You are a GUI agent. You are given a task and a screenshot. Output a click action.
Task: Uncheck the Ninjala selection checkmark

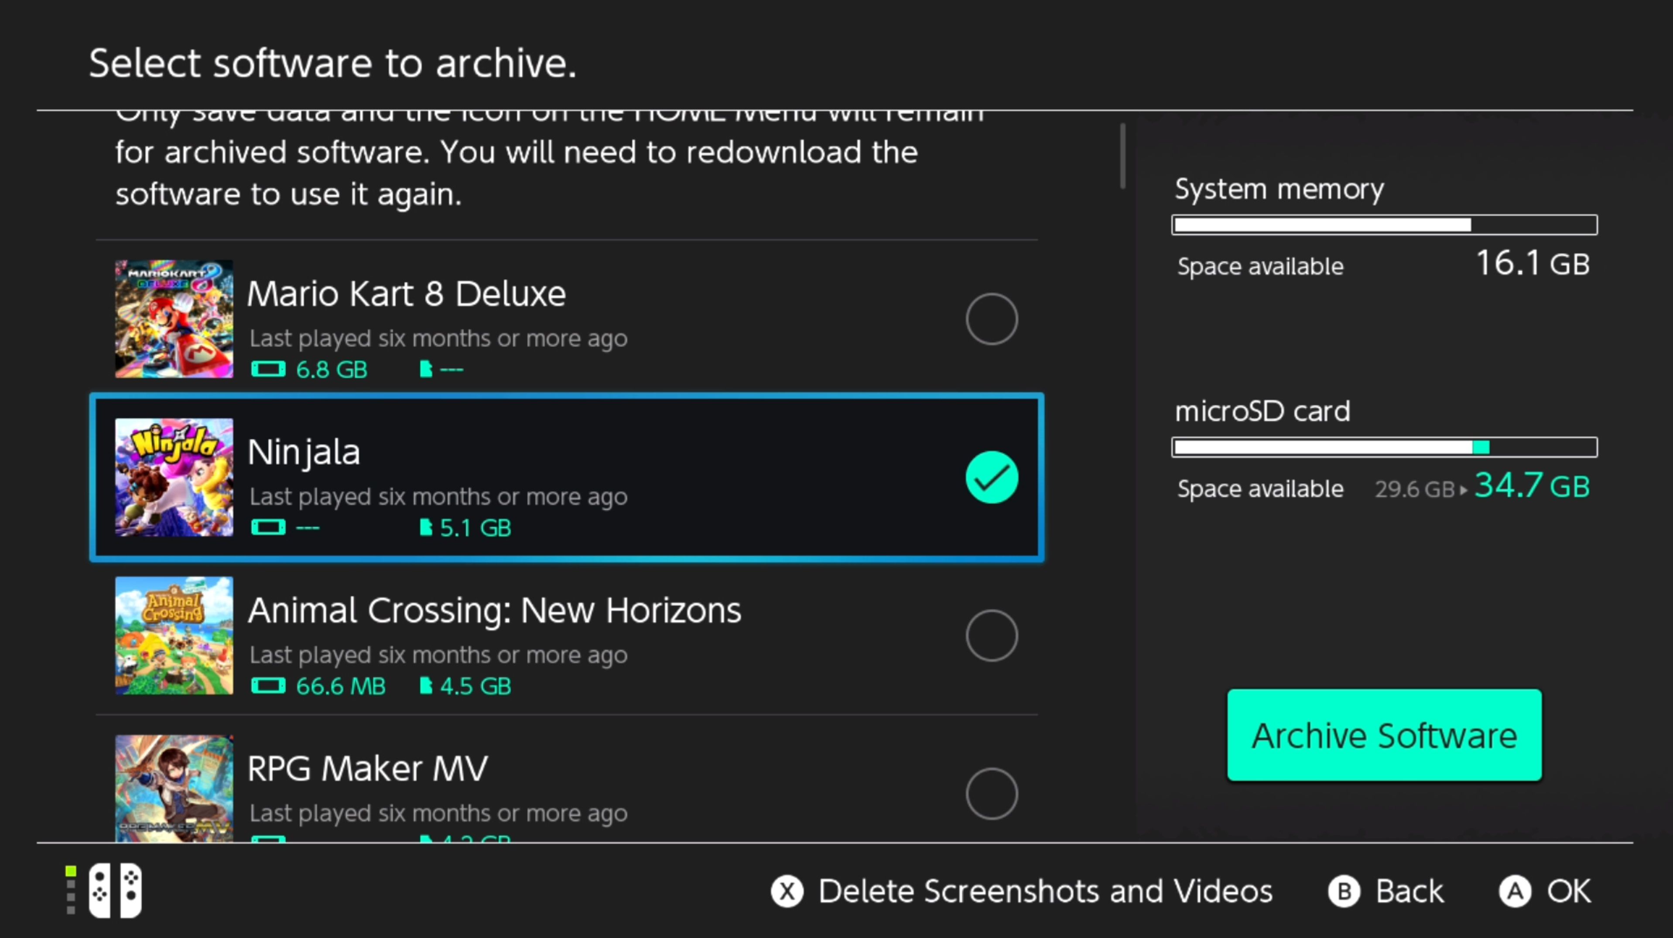991,477
